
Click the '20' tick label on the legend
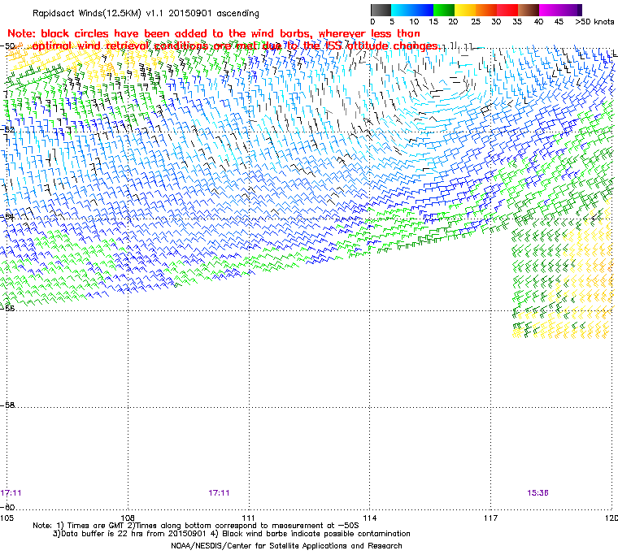click(453, 22)
